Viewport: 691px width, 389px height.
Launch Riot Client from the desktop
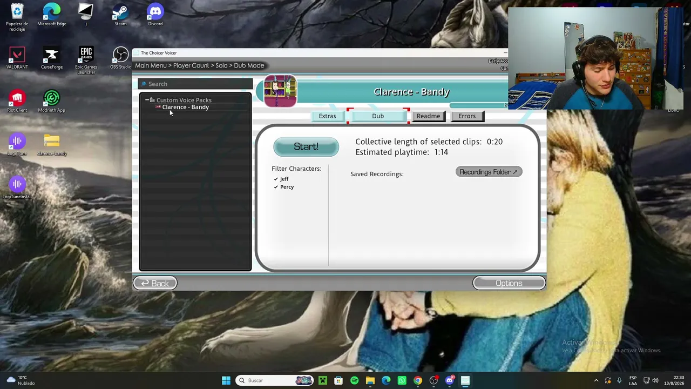17,101
